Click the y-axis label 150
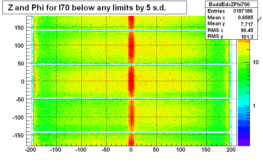This screenshot has width=263, height=162. tap(19, 28)
